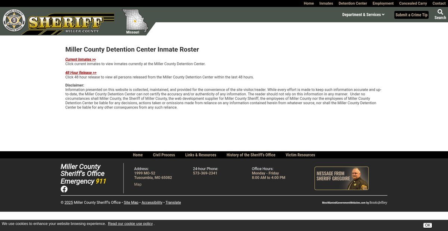Go to Home in top navigation
Screen dimensions: 448x231
(309, 3)
